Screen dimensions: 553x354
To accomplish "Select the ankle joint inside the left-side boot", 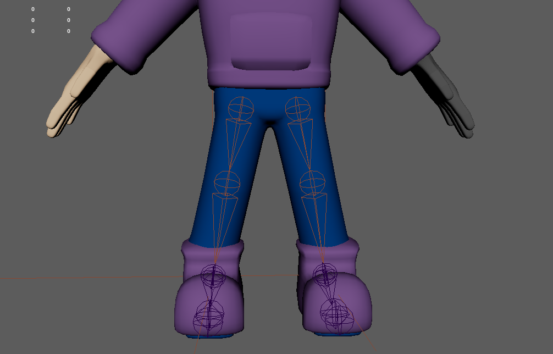I will 213,275.
